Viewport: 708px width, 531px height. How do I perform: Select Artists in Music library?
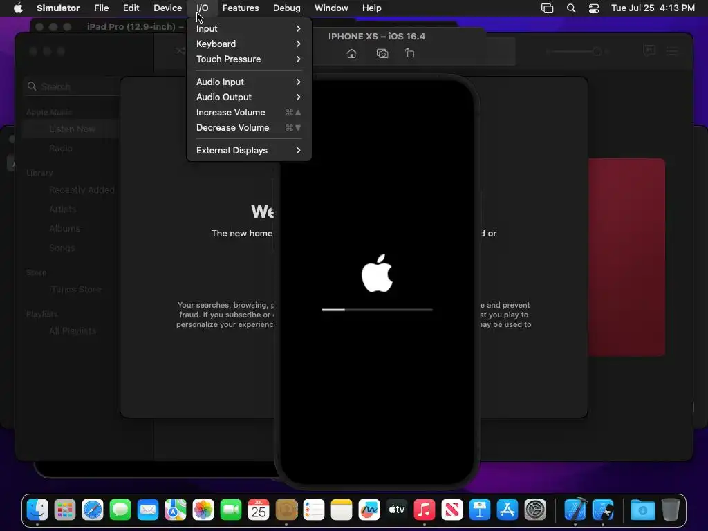[63, 209]
